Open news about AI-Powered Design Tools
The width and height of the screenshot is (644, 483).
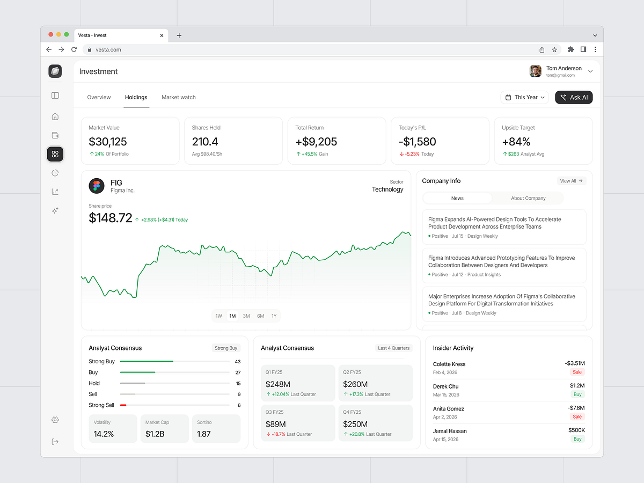504,227
